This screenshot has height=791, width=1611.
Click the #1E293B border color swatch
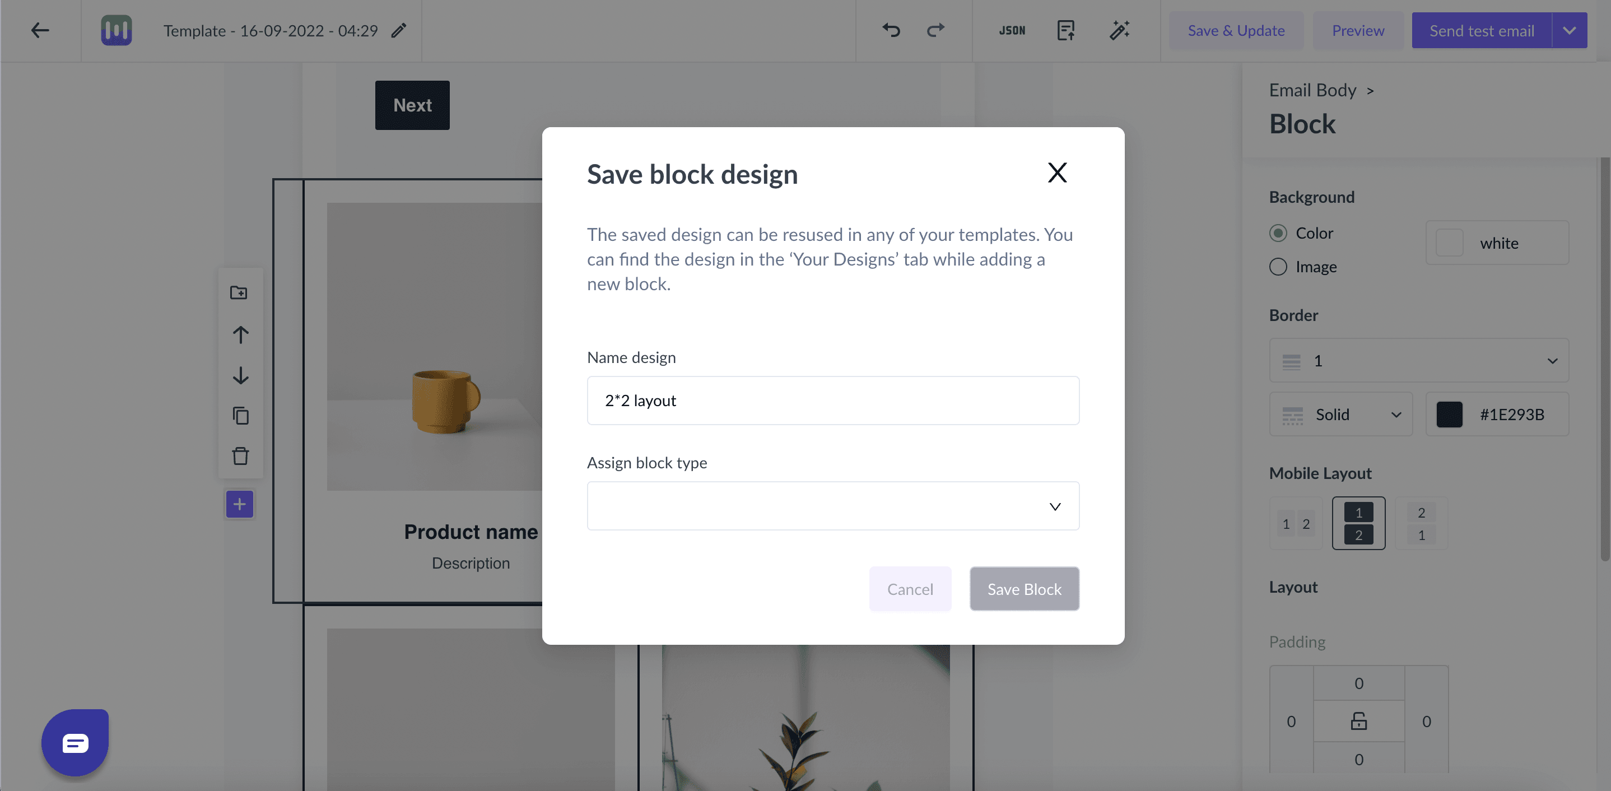click(1449, 414)
